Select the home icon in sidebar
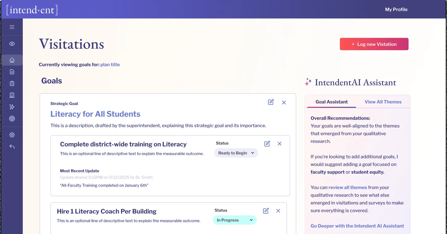The width and height of the screenshot is (447, 234). coord(12,60)
